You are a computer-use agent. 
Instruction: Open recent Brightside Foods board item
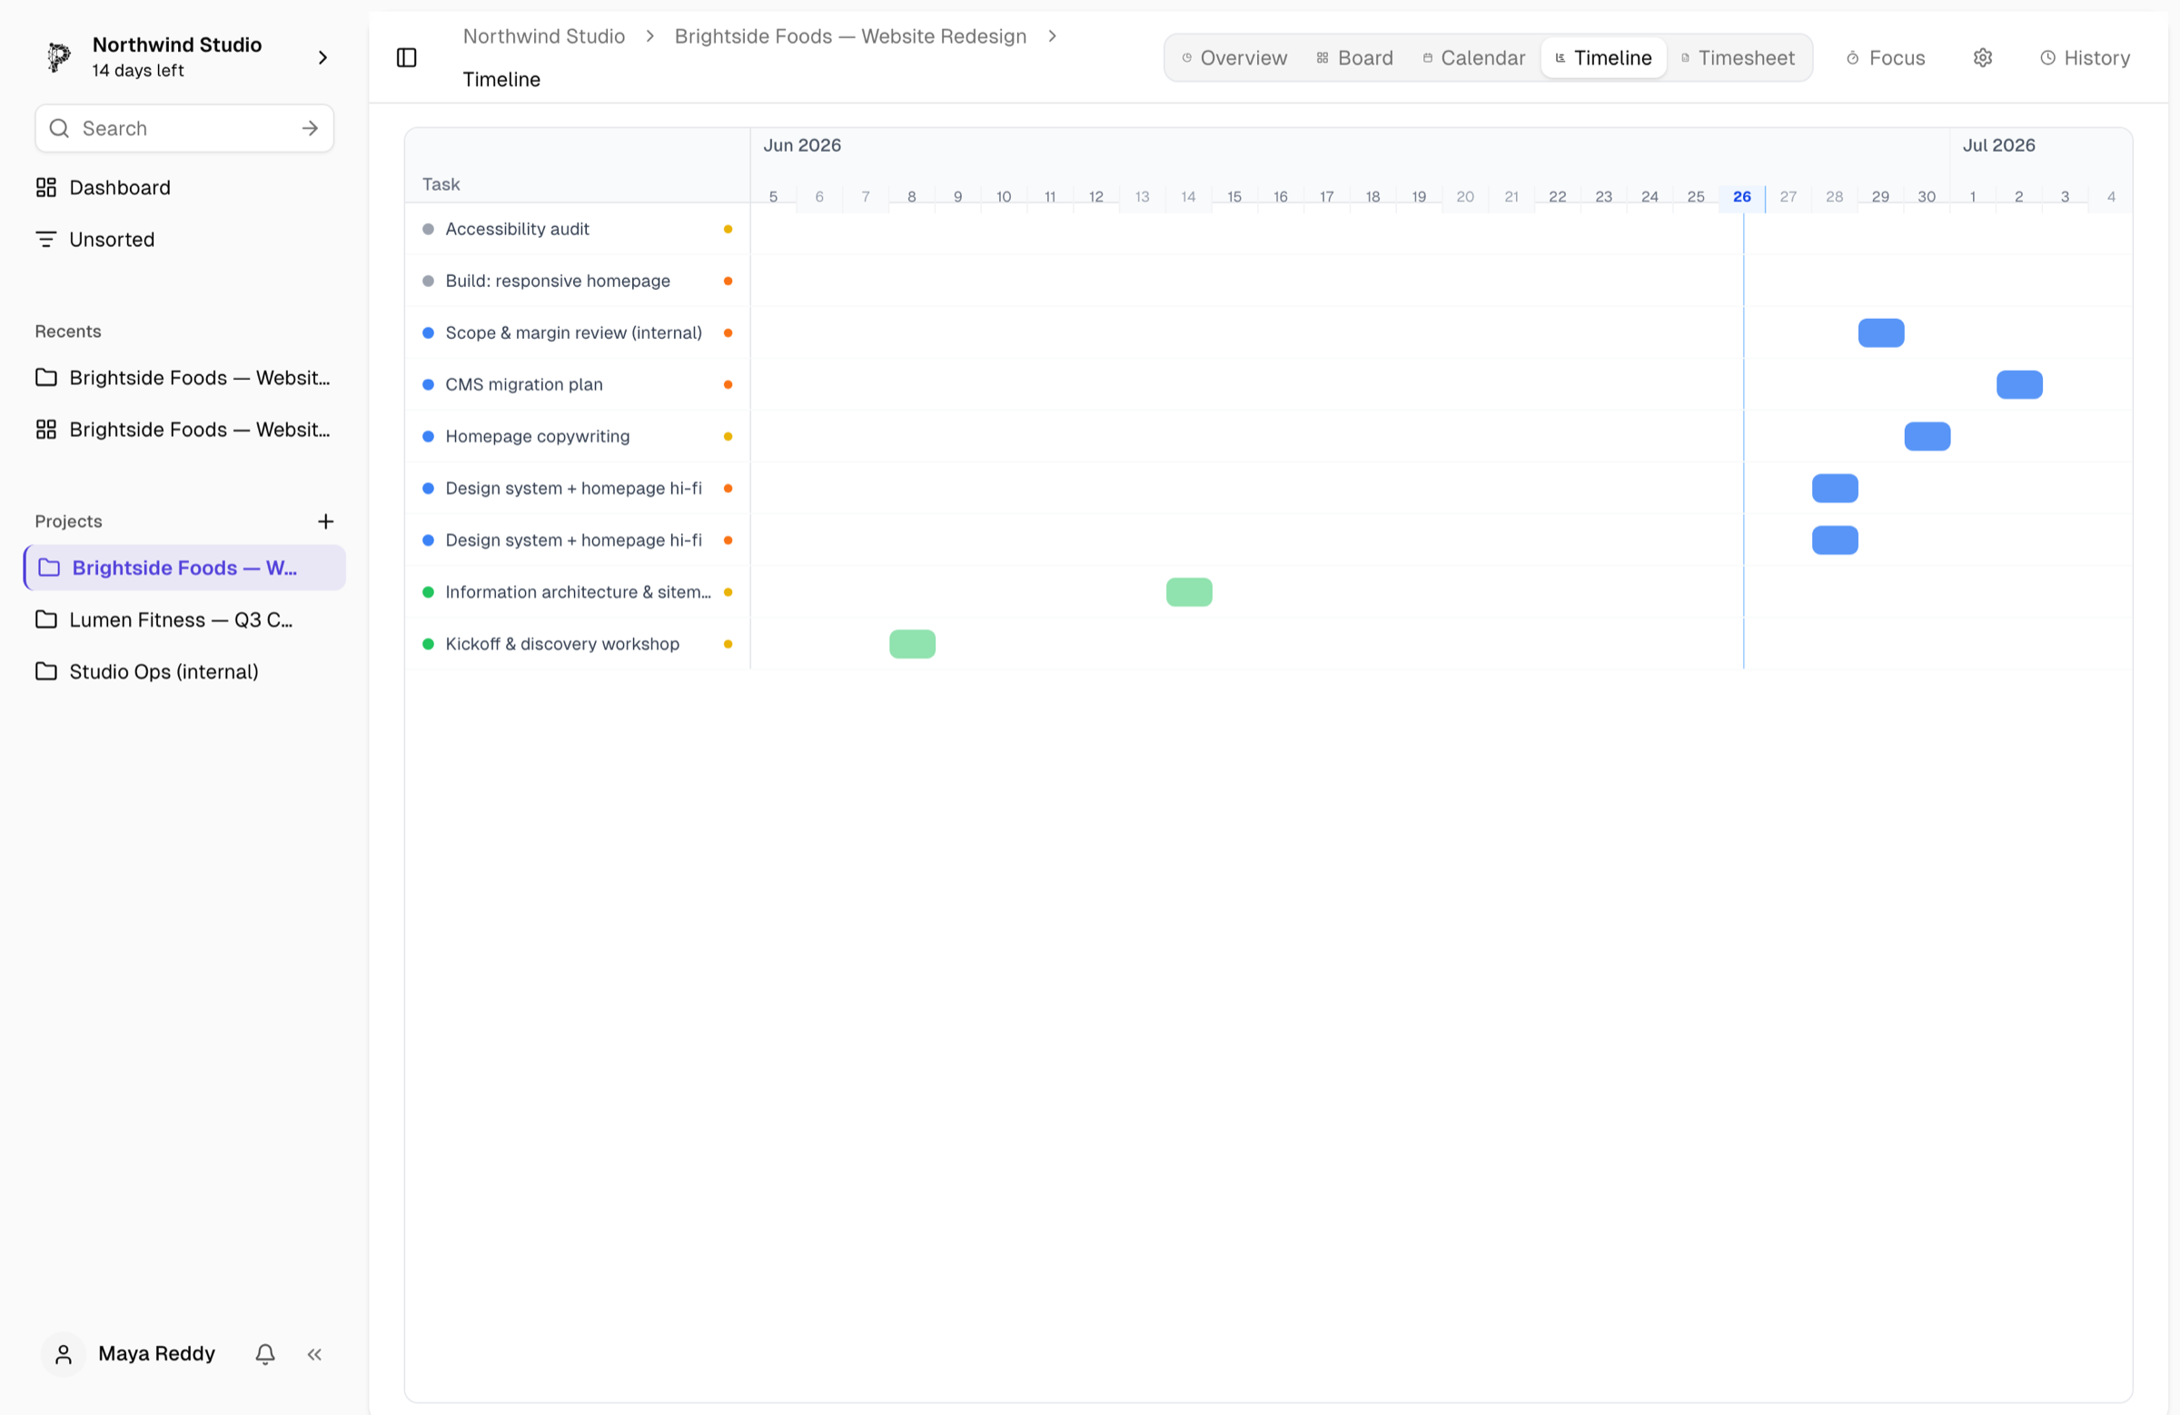pyautogui.click(x=184, y=430)
